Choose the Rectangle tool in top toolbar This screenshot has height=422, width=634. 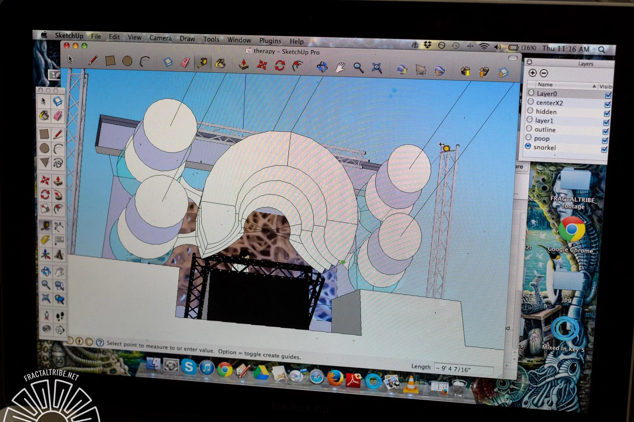[110, 61]
